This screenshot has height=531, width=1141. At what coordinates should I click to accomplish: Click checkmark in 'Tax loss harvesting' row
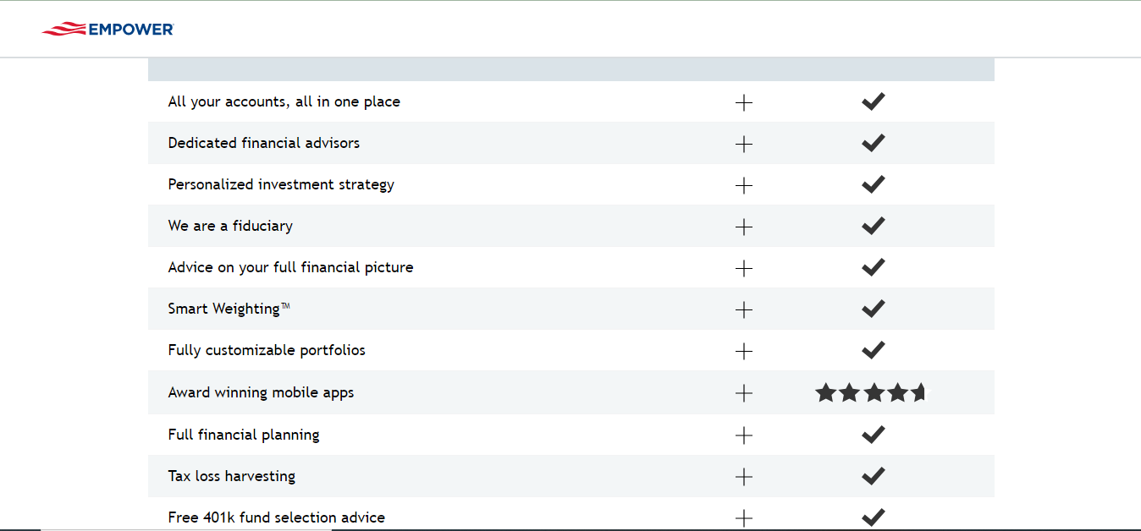[x=873, y=476]
